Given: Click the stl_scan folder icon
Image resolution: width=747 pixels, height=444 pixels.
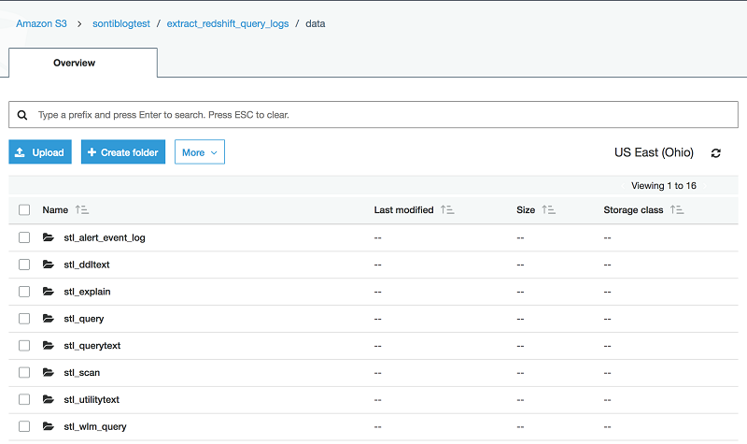Looking at the screenshot, I should click(x=49, y=372).
